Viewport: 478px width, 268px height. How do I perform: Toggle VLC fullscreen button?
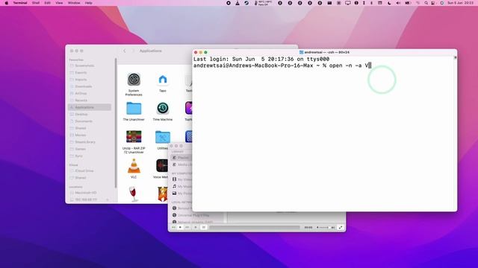point(341,227)
